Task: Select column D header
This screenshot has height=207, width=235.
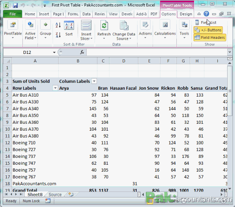Action: (x=124, y=61)
